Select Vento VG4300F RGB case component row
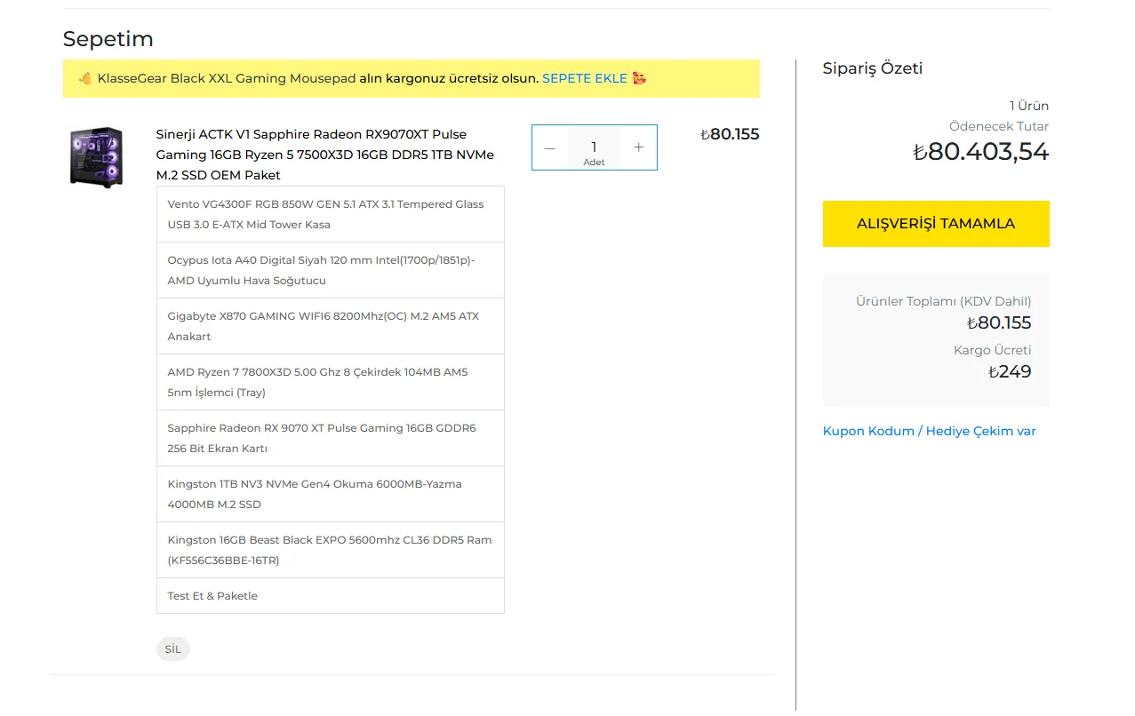The image size is (1135, 716). 331,214
